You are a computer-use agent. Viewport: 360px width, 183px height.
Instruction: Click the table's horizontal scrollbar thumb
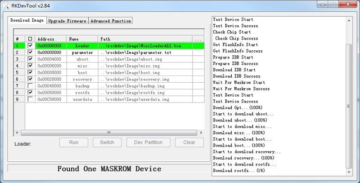(109, 133)
